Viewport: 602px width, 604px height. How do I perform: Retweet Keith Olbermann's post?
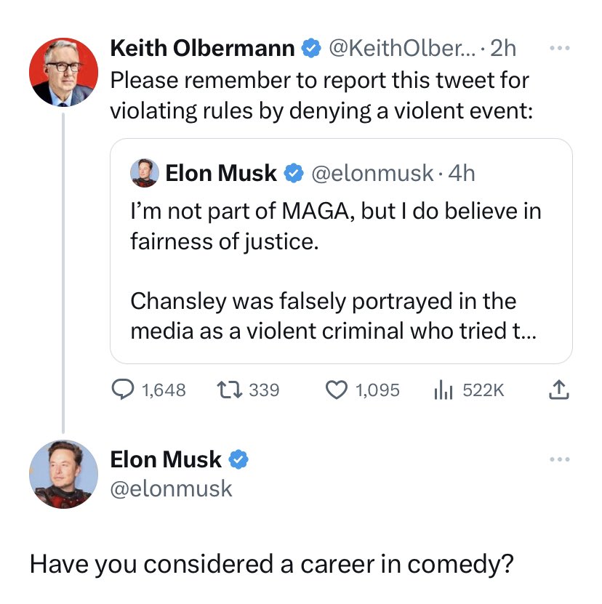229,390
